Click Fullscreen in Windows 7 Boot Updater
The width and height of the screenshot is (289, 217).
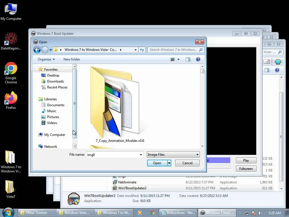246,169
